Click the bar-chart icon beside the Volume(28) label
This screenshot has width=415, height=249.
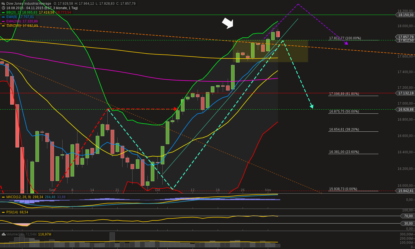click(x=4, y=234)
